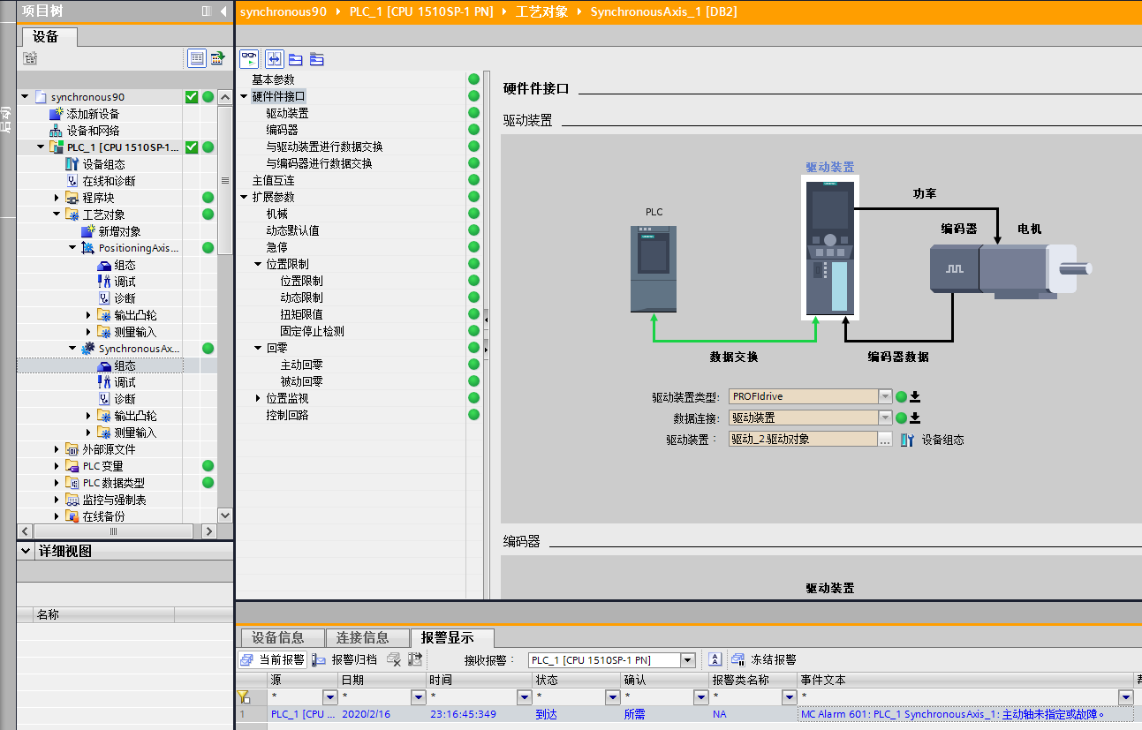Click green checkmark status beside PLC_1
The height and width of the screenshot is (730, 1142).
[x=192, y=147]
